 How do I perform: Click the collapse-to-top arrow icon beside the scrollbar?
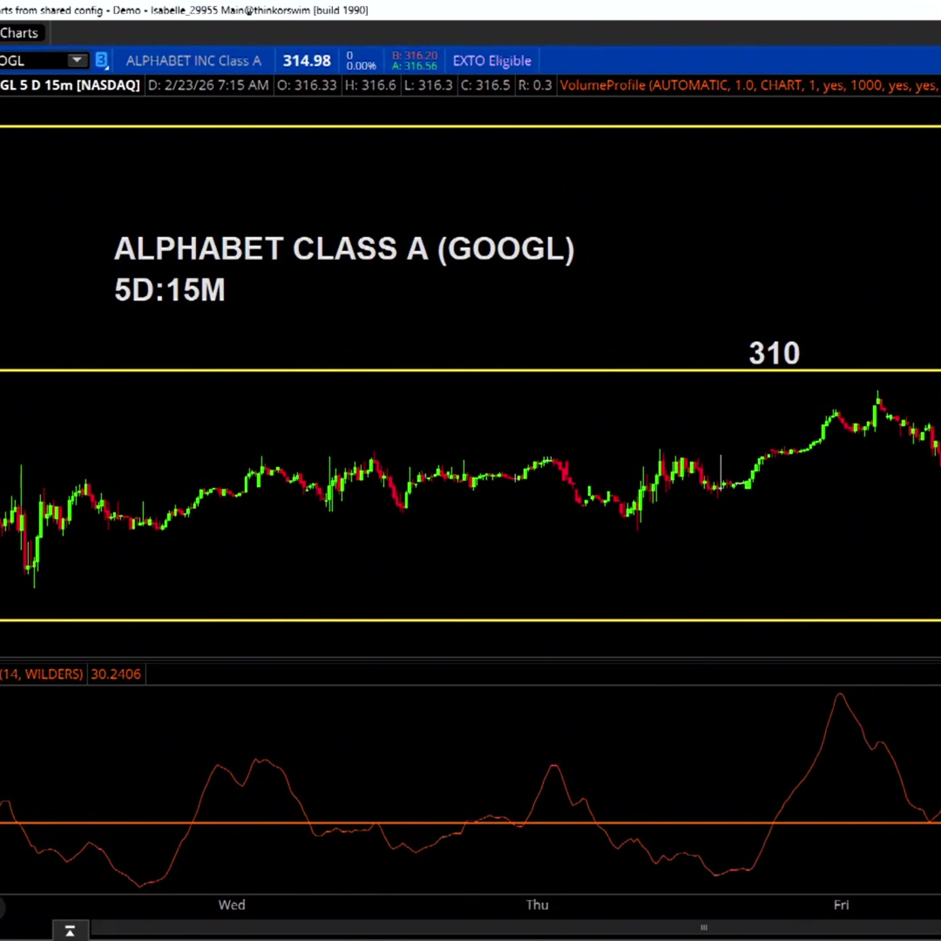tap(70, 931)
